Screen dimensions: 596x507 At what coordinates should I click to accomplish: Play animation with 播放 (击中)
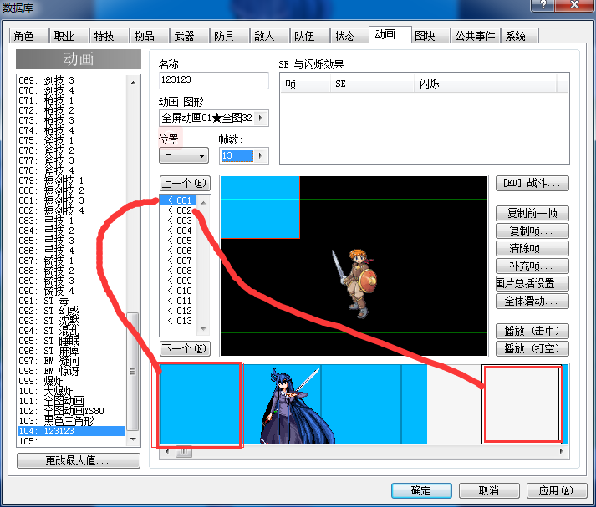(x=532, y=331)
